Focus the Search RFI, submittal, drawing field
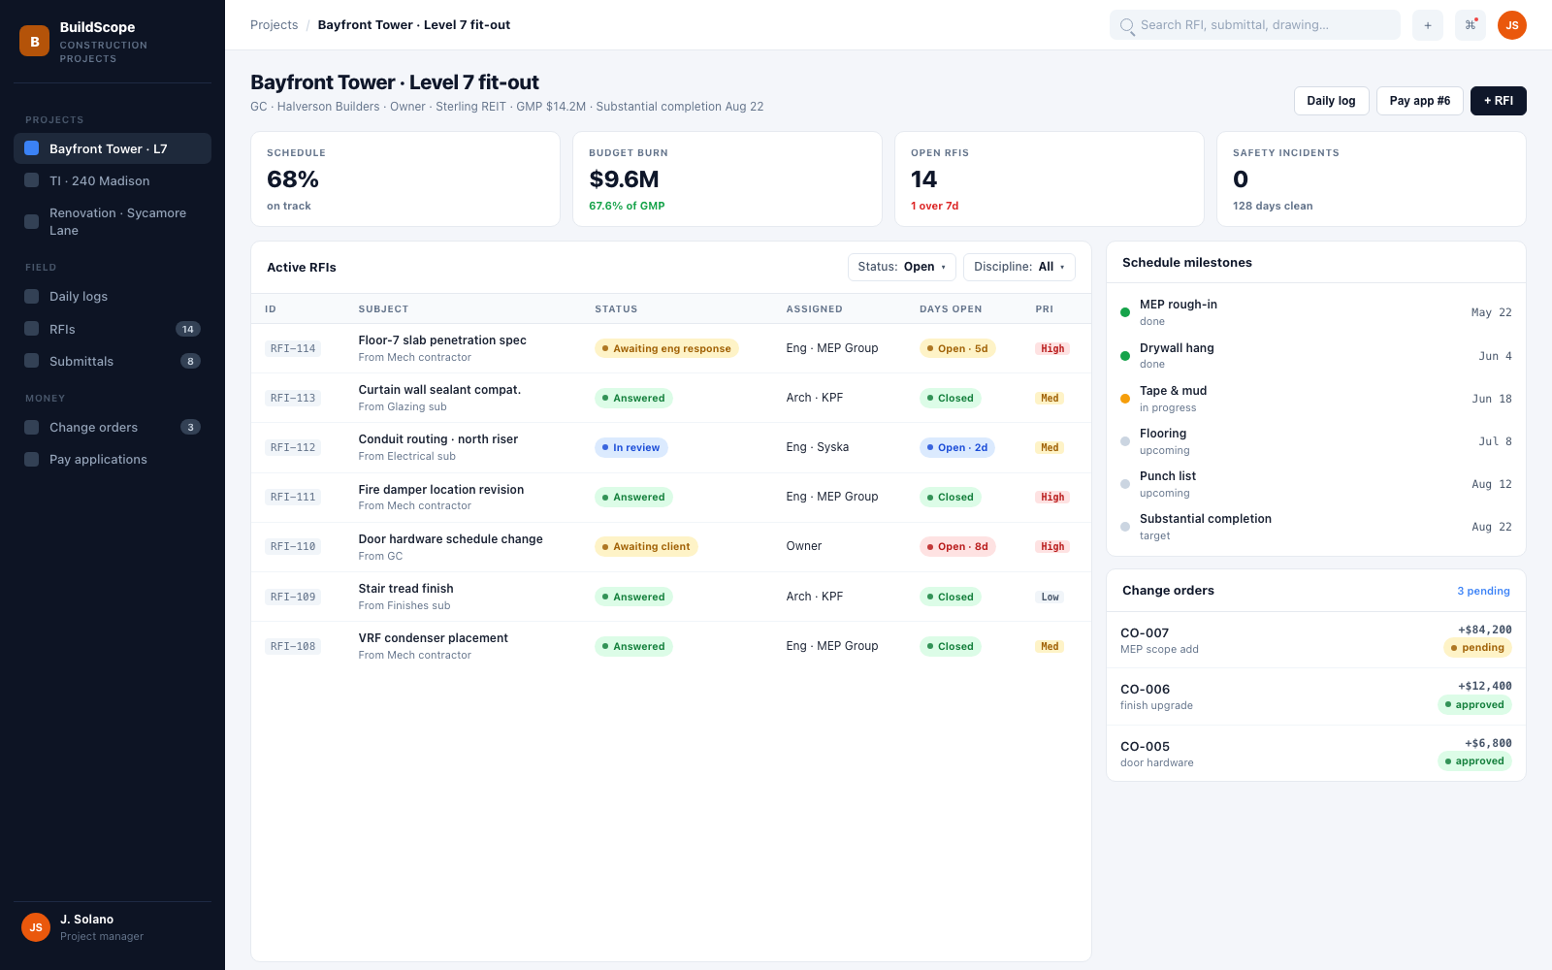The width and height of the screenshot is (1552, 970). pyautogui.click(x=1255, y=25)
